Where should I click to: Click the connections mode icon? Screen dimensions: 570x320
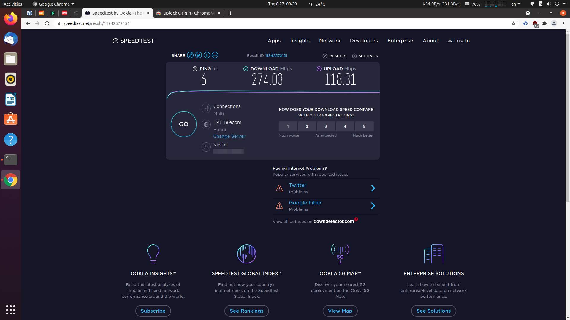coord(206,108)
